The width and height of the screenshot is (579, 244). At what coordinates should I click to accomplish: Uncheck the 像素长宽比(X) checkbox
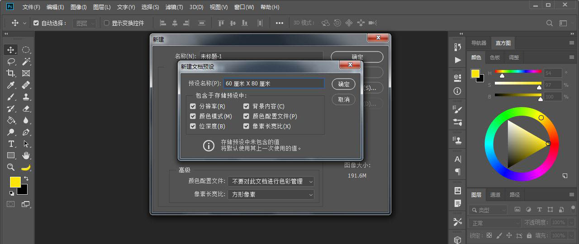click(246, 126)
